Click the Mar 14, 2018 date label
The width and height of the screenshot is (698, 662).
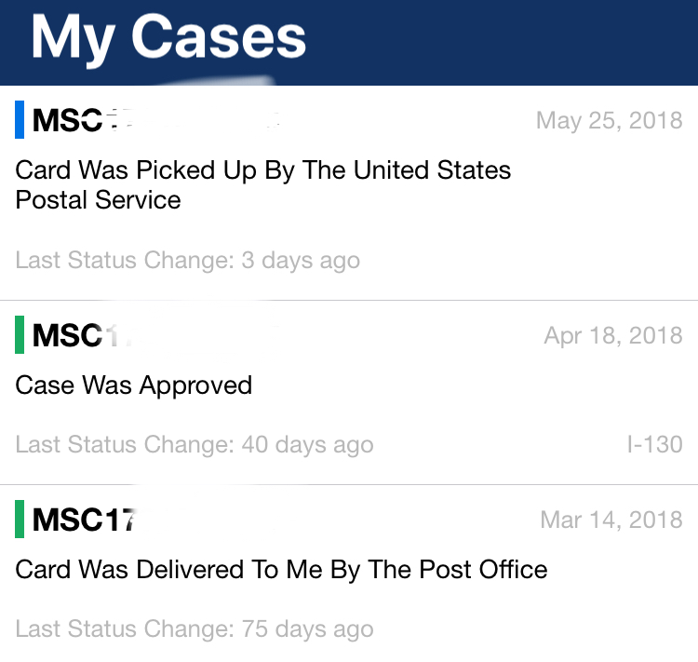611,520
